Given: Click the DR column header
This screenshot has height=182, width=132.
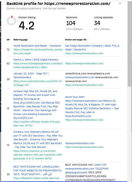Looking at the screenshot, I should [x=8, y=40].
